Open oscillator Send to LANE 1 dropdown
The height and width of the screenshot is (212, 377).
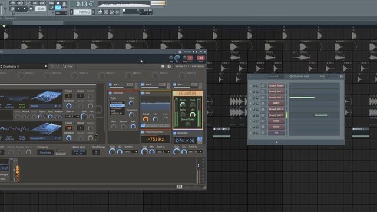[x=72, y=117]
